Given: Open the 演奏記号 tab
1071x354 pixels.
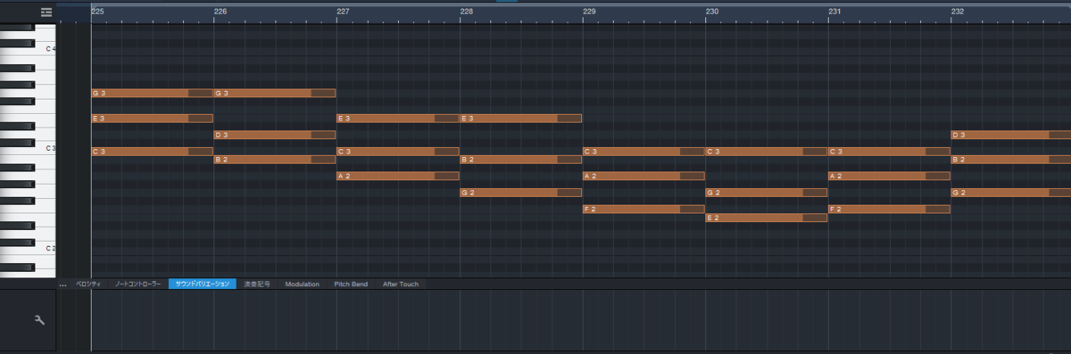Looking at the screenshot, I should (x=257, y=284).
